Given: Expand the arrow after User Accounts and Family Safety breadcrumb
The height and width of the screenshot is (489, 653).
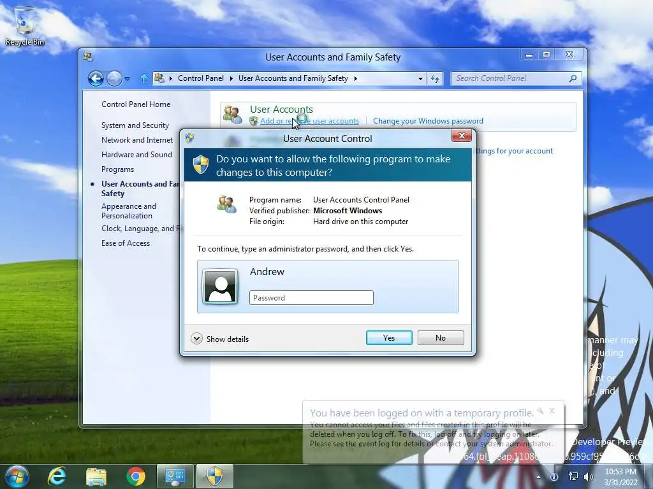Looking at the screenshot, I should (x=355, y=78).
